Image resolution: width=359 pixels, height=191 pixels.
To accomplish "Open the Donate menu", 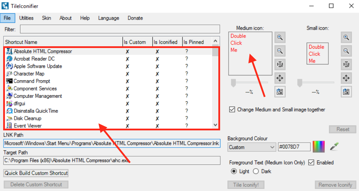I will point(135,18).
